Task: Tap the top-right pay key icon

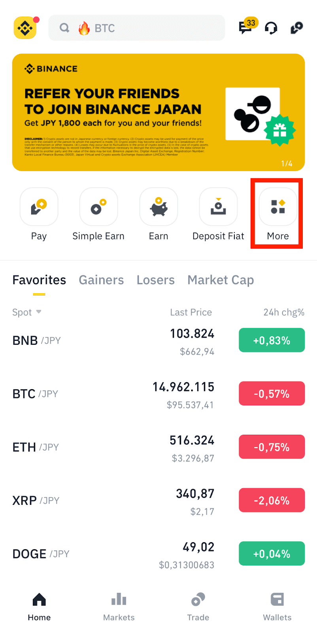Action: 296,28
